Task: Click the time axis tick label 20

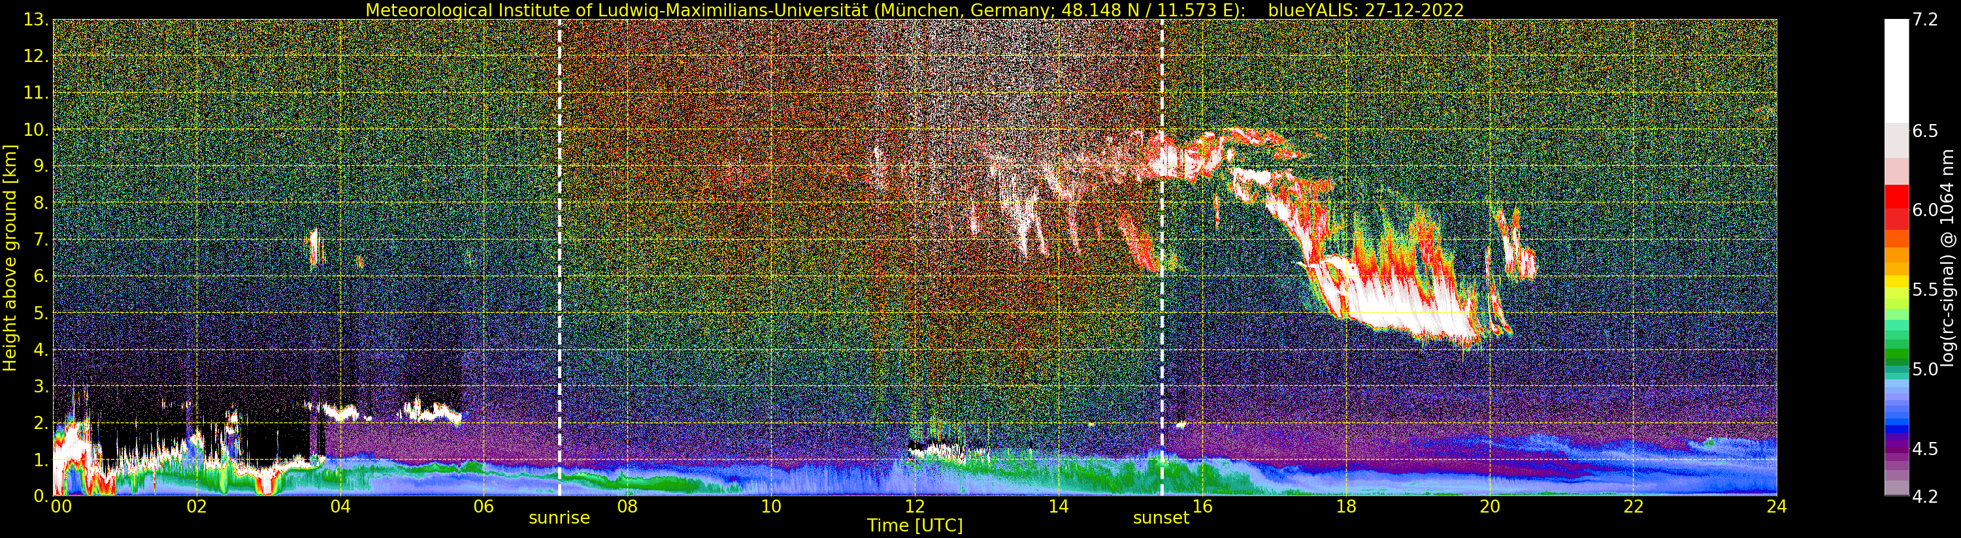Action: pos(1490,506)
